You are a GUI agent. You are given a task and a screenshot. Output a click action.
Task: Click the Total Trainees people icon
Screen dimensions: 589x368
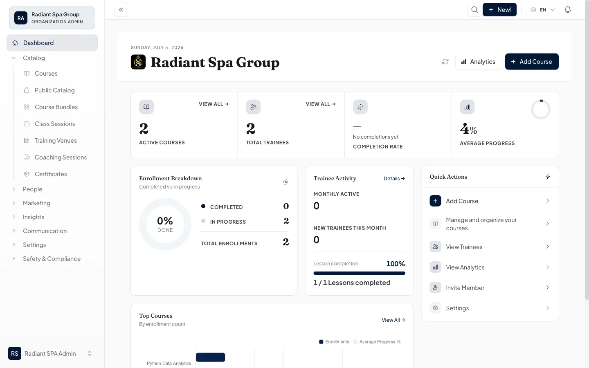coord(254,107)
